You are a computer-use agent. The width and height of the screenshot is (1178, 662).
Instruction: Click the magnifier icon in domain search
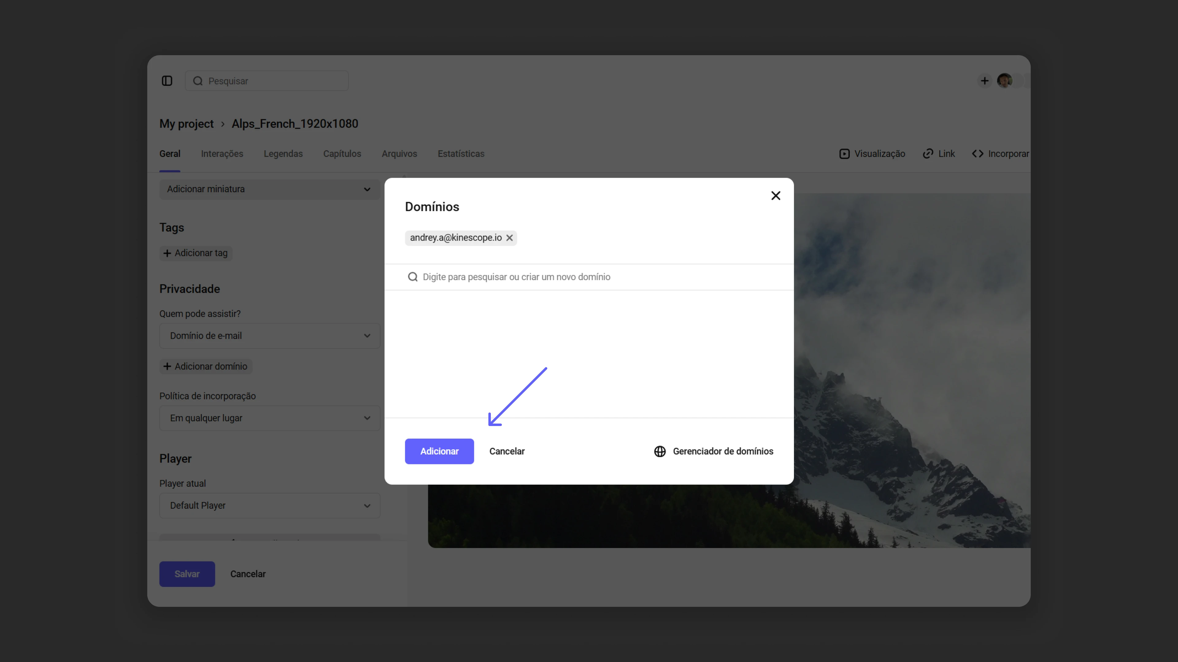pyautogui.click(x=413, y=277)
